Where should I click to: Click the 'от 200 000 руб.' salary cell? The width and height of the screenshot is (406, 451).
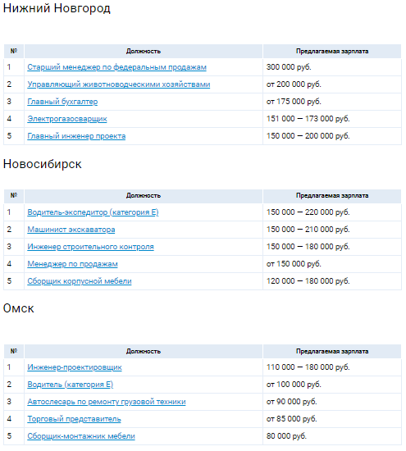click(x=332, y=84)
